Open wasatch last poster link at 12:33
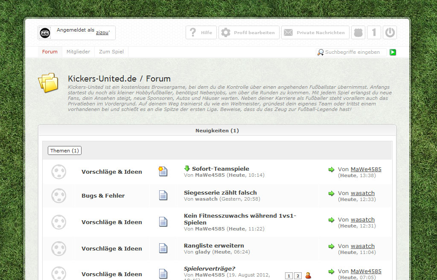This screenshot has height=280, width=437. point(363,193)
